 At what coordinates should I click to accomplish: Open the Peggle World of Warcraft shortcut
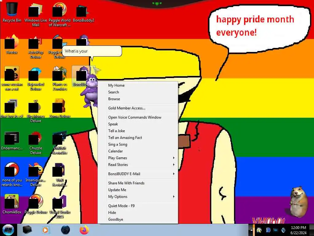(59, 14)
